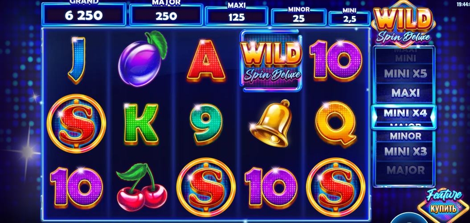The width and height of the screenshot is (470, 223).
Task: Click the red cherries symbol
Action: click(x=141, y=187)
